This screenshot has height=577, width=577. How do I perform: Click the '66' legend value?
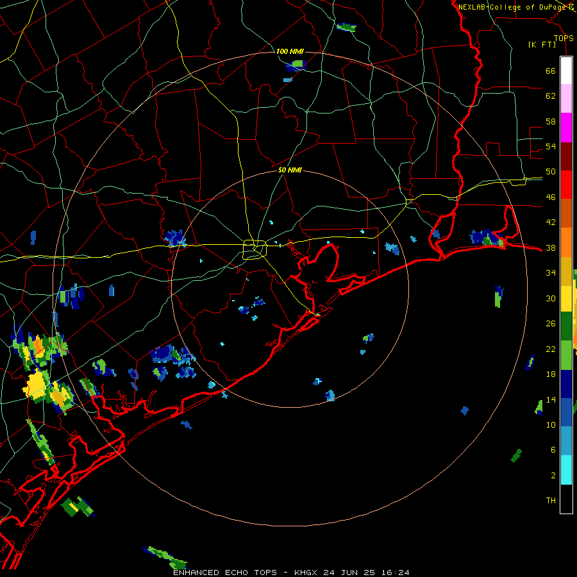(x=551, y=71)
